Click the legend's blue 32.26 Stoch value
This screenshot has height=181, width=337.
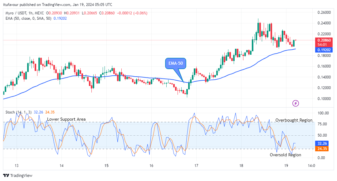click(x=38, y=112)
